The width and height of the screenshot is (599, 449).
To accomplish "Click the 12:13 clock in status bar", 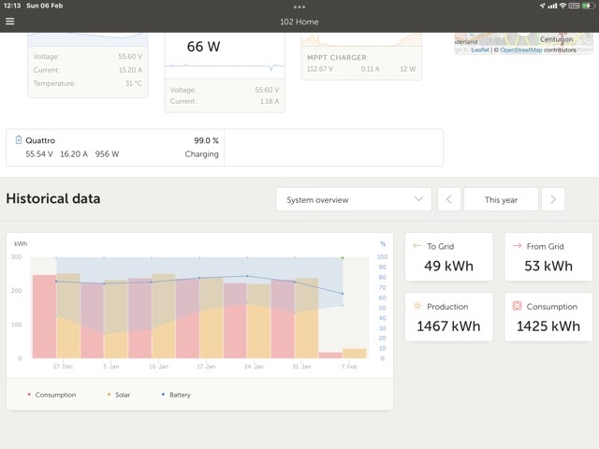I will 12,6.
